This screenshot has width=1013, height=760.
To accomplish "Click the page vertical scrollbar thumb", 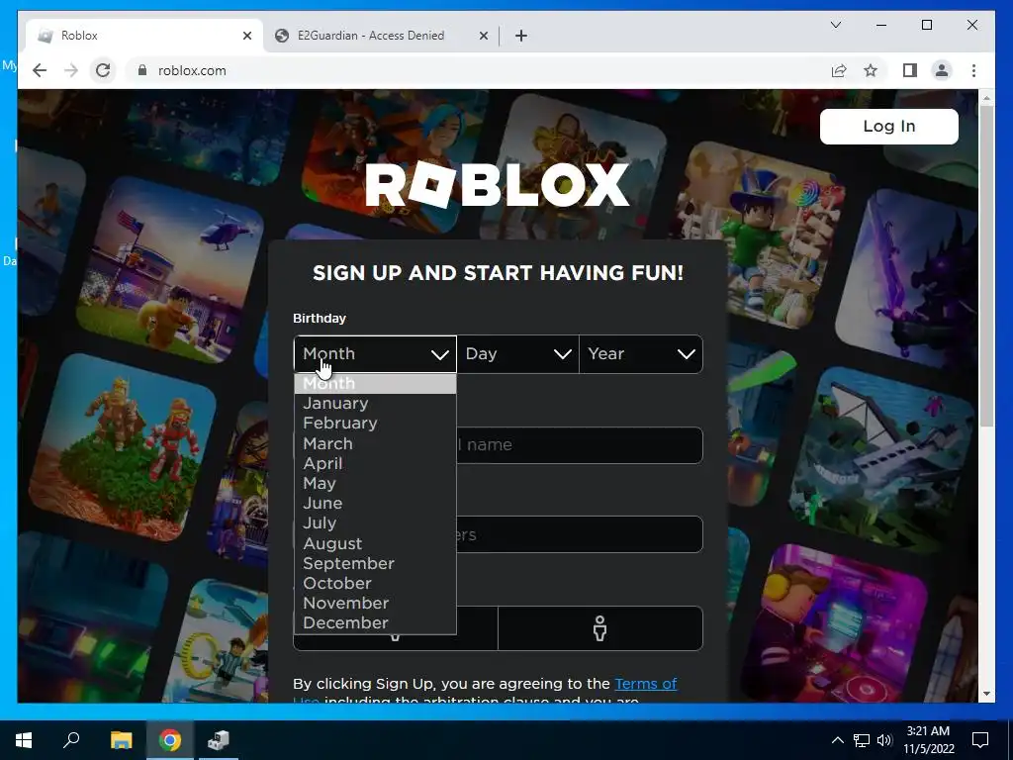I will tap(986, 265).
